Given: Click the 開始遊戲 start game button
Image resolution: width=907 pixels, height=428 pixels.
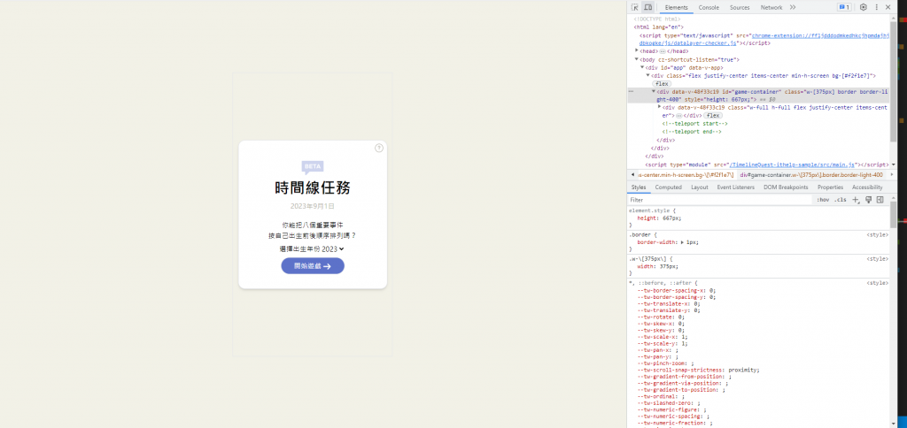Looking at the screenshot, I should click(x=313, y=265).
